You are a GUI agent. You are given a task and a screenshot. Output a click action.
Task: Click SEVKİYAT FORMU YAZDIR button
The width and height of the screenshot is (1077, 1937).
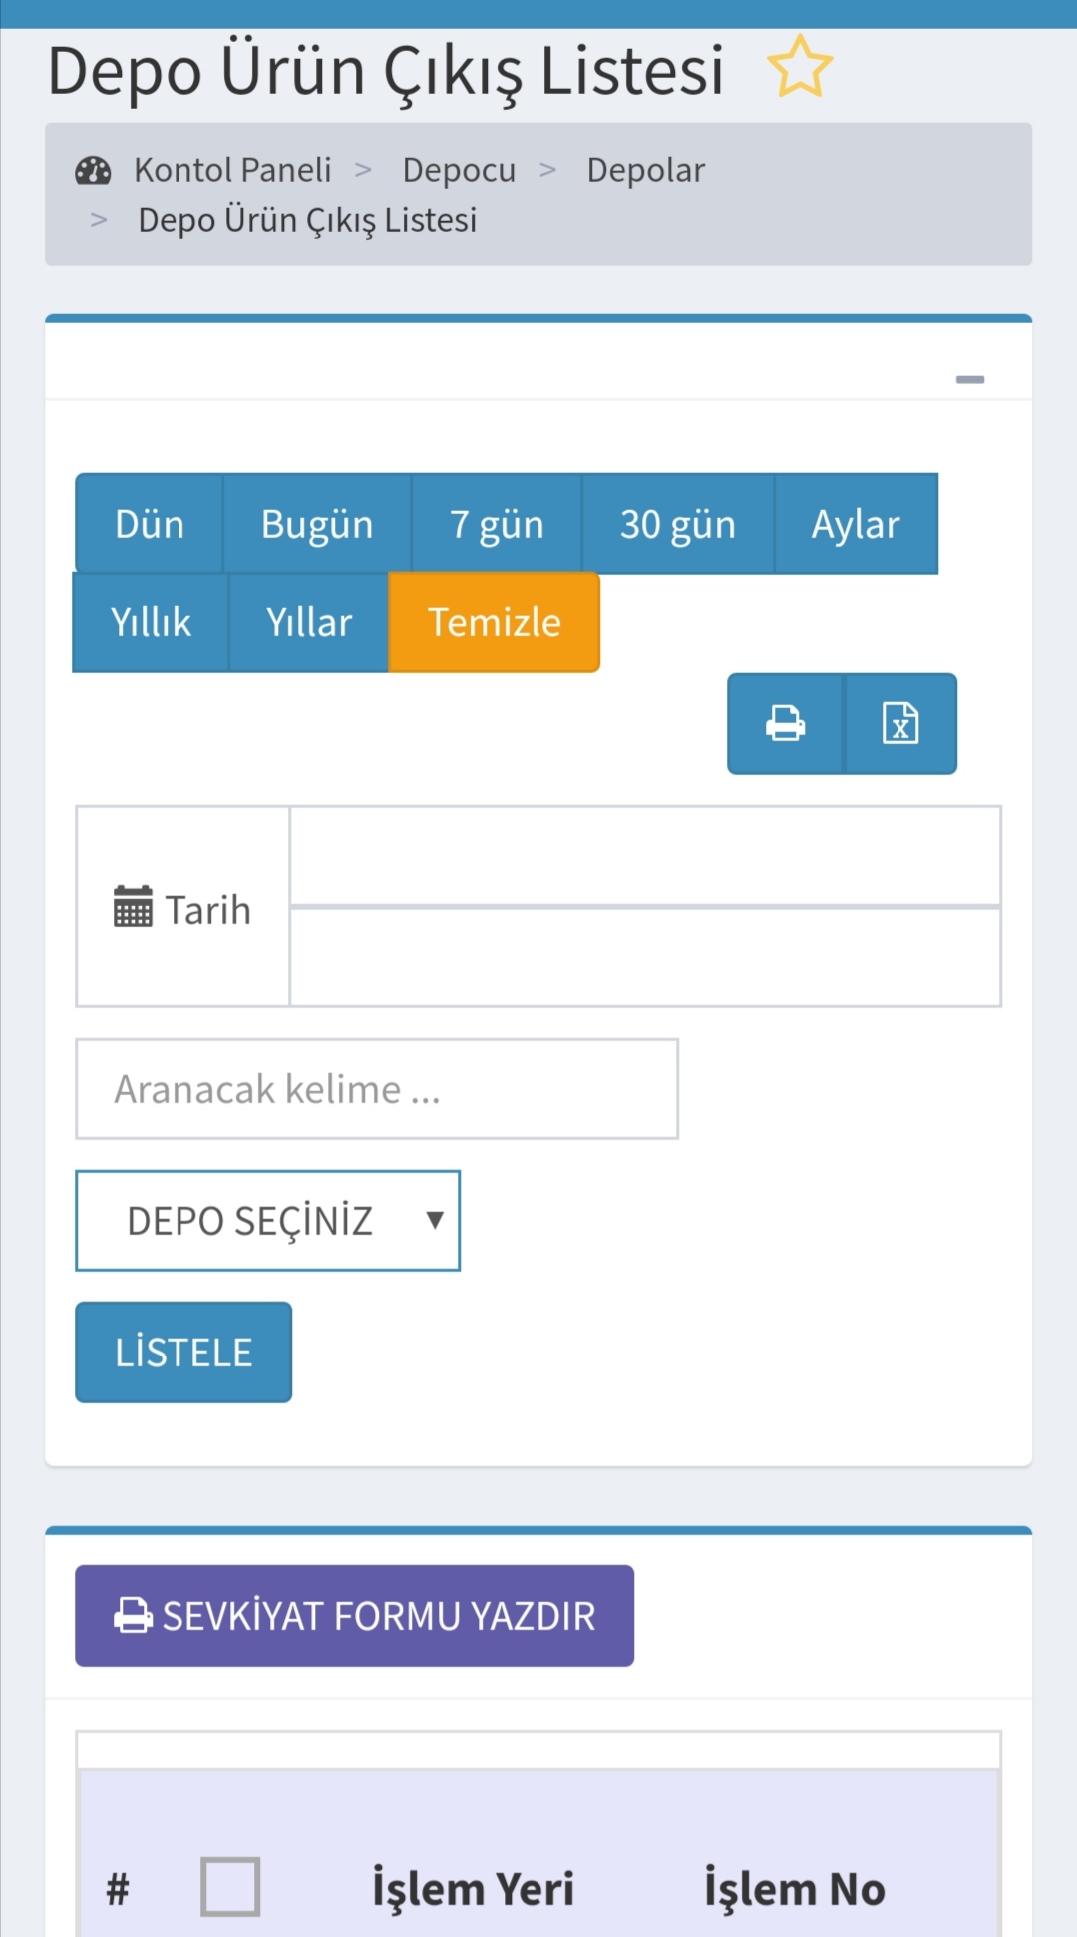(354, 1615)
